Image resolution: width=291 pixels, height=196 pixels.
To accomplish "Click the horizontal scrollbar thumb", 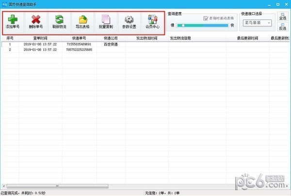I will coord(58,186).
